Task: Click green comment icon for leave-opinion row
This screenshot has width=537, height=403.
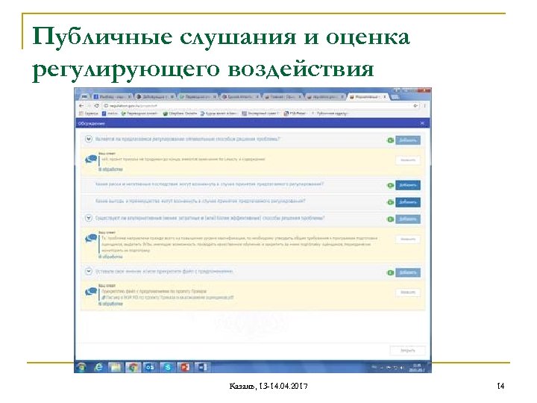Action: pos(390,273)
